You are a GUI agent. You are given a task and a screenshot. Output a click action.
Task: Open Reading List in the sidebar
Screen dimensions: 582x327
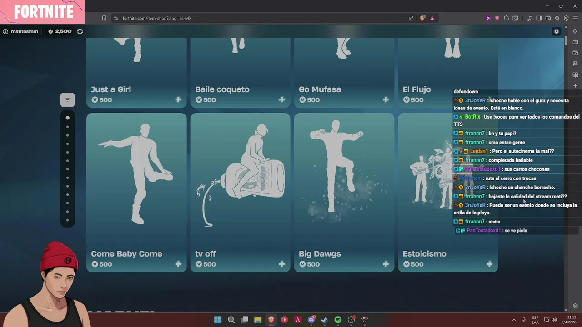point(575,75)
